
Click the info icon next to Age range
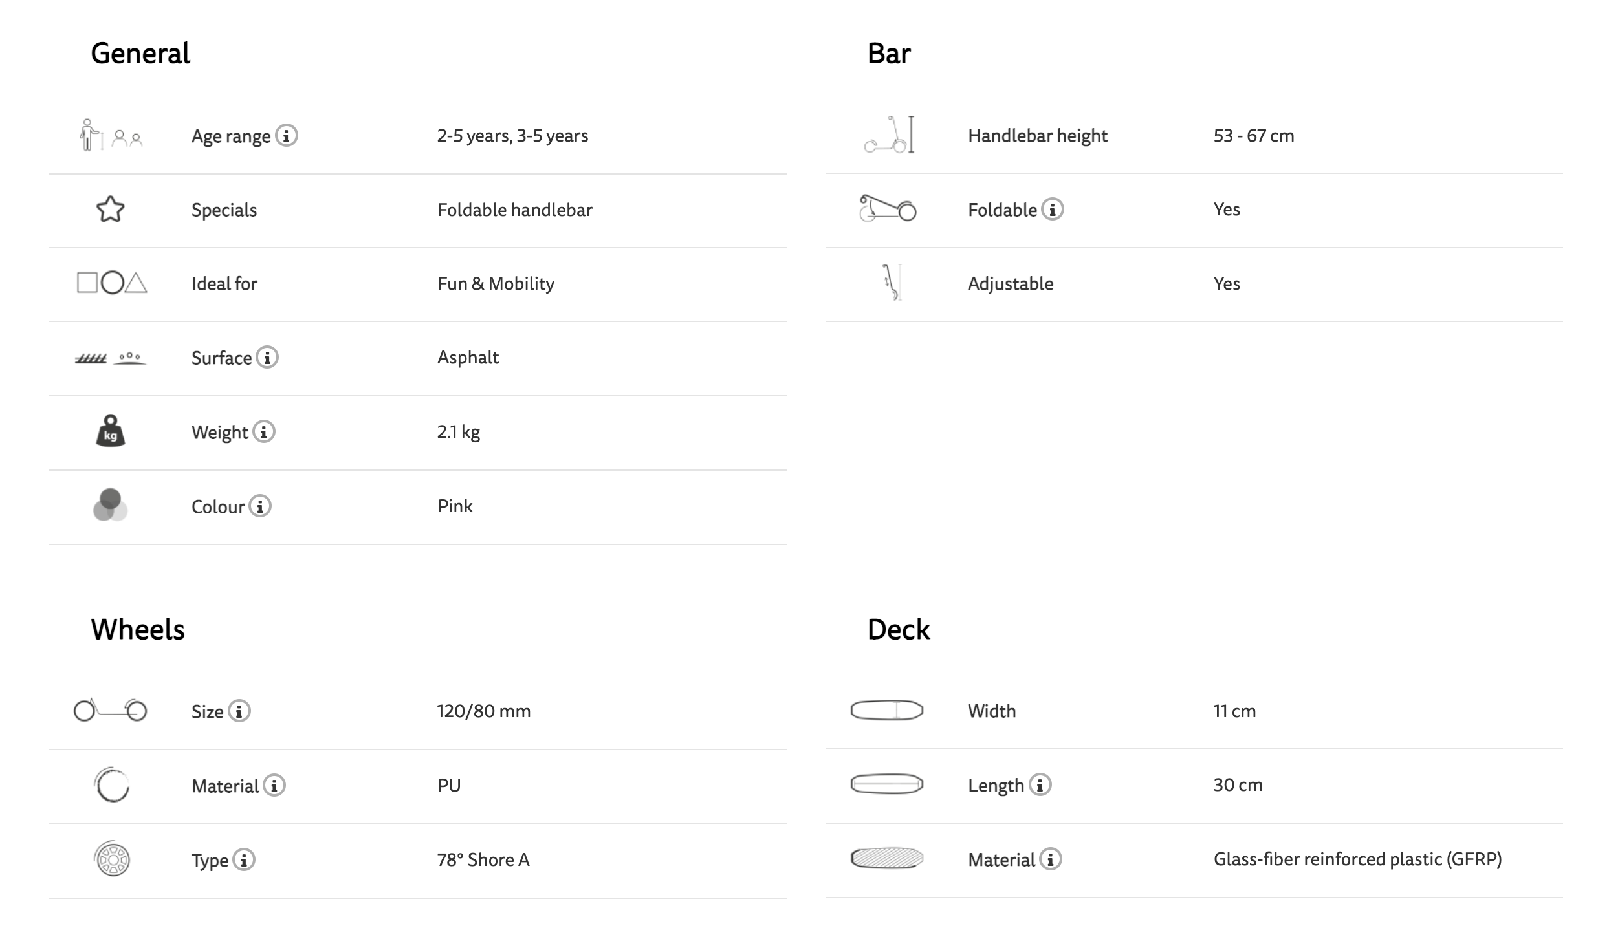[286, 136]
